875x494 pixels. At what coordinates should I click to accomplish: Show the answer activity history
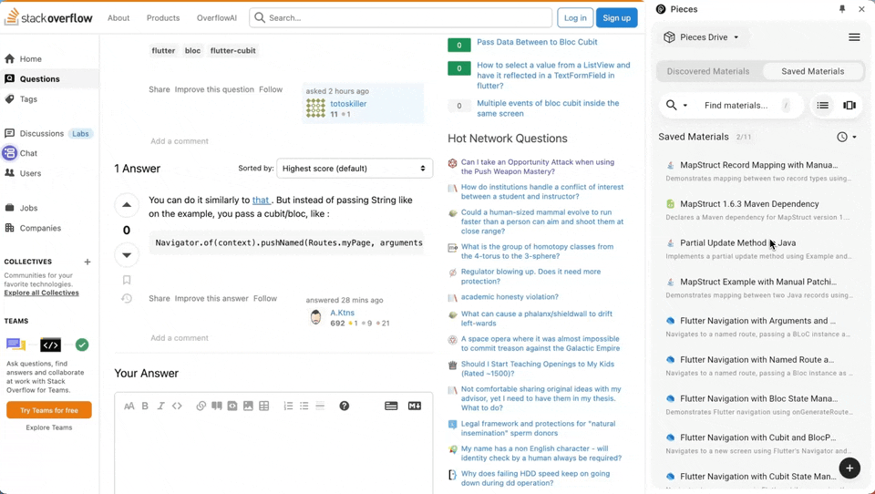pyautogui.click(x=127, y=299)
